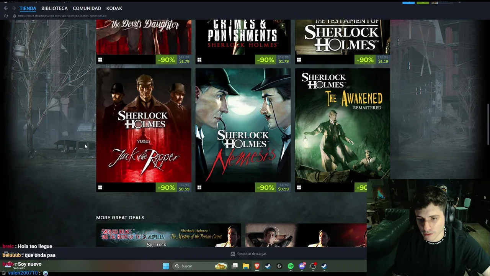Open the BIBLIOTECA tab
The height and width of the screenshot is (276, 490).
(x=54, y=8)
